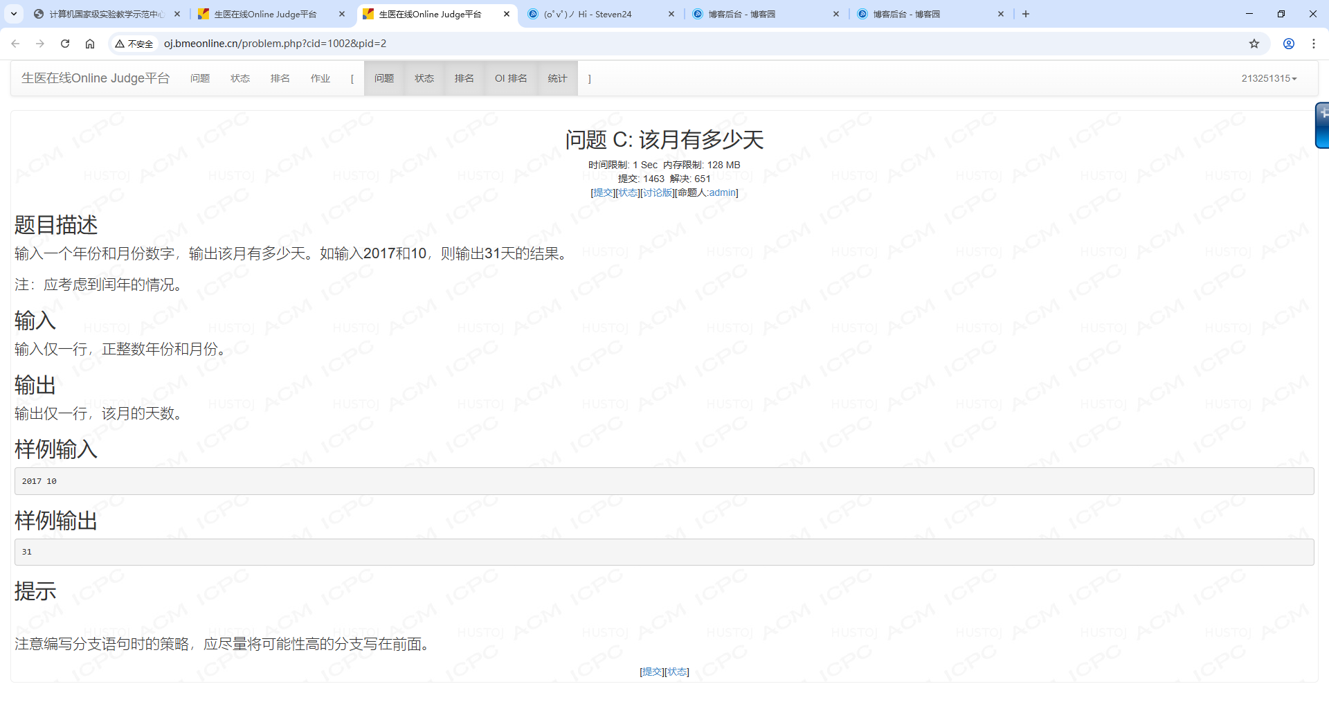Viewport: 1329px width, 720px height.
Task: Click the sample input box with 2017 10
Action: pos(664,481)
